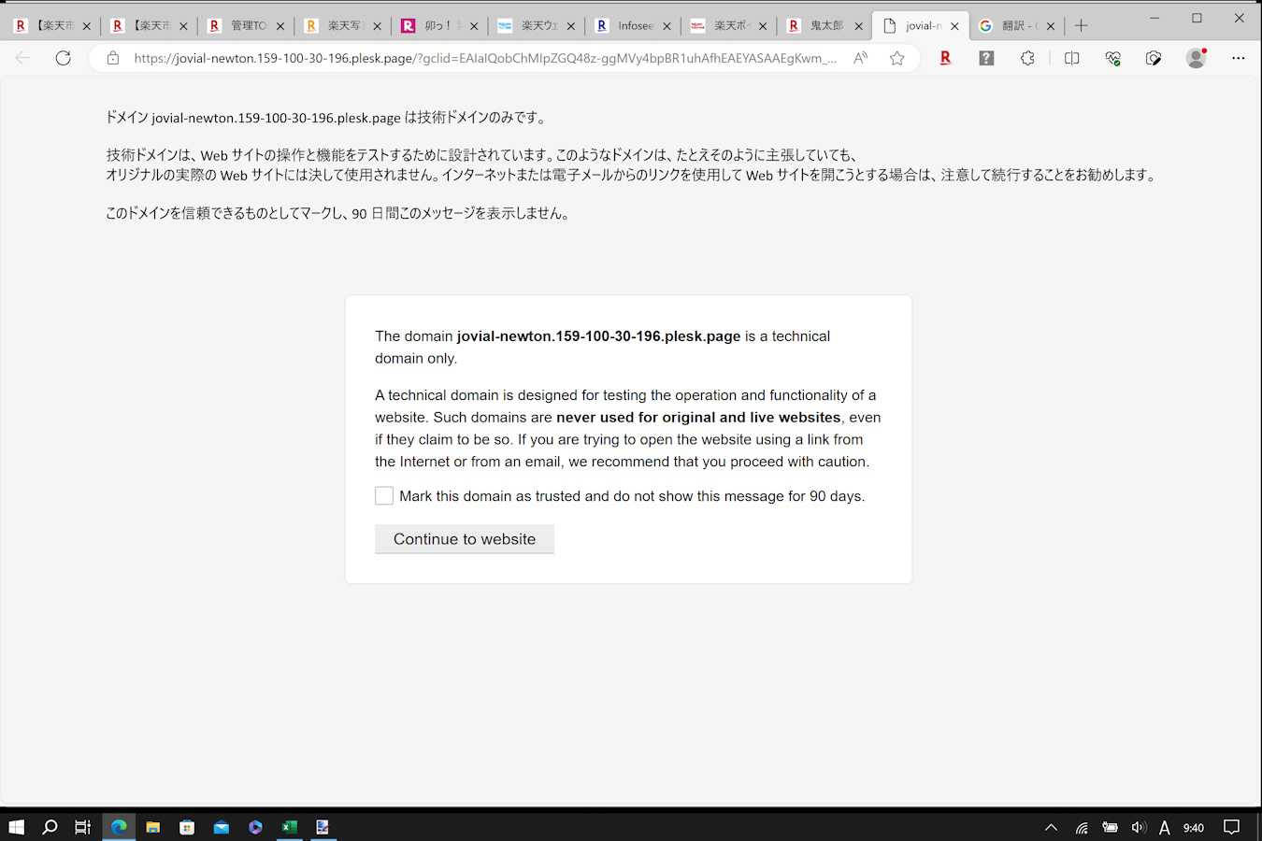Open the Extensions puzzle piece icon
The width and height of the screenshot is (1262, 841).
click(1027, 58)
